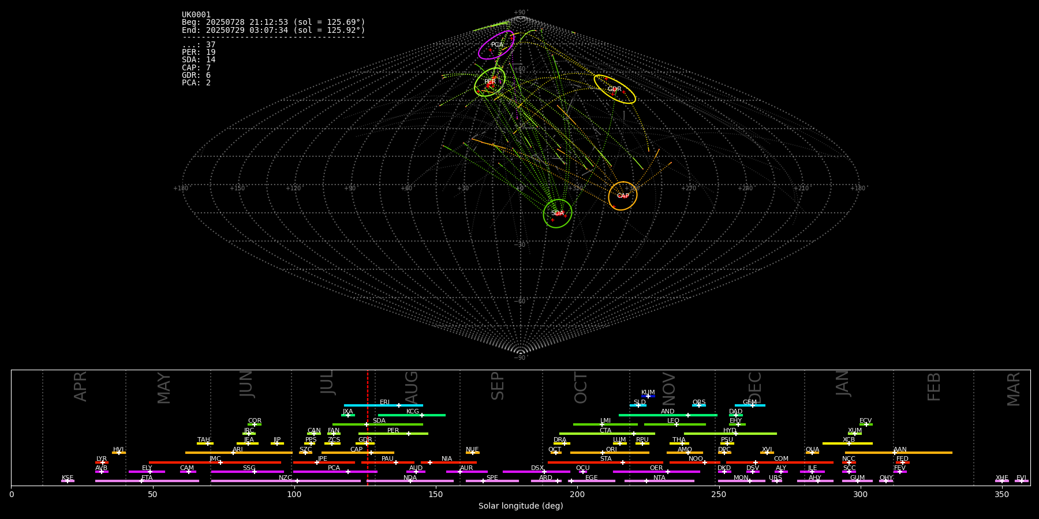The image size is (1039, 519).
Task: Click the 200 tick on solar longitude axis
Action: (577, 494)
